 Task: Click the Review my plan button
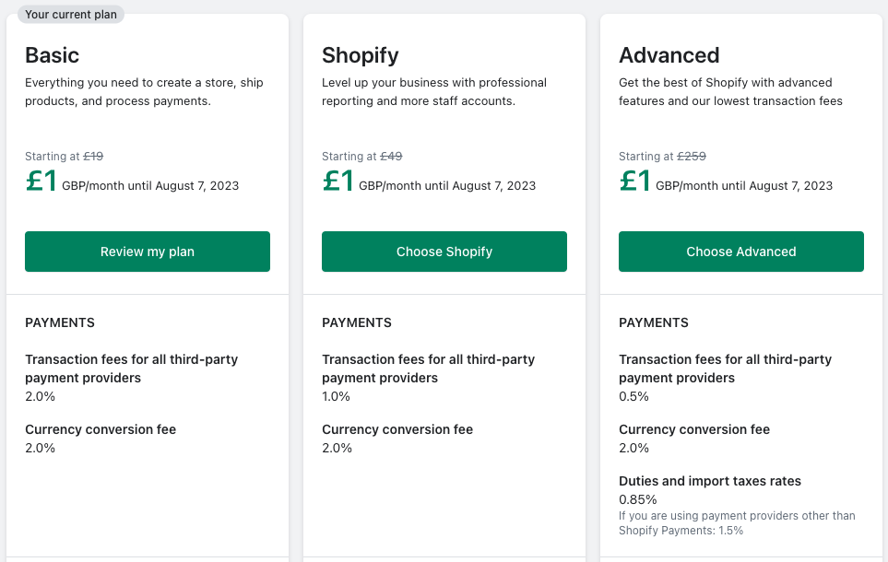[x=148, y=252]
